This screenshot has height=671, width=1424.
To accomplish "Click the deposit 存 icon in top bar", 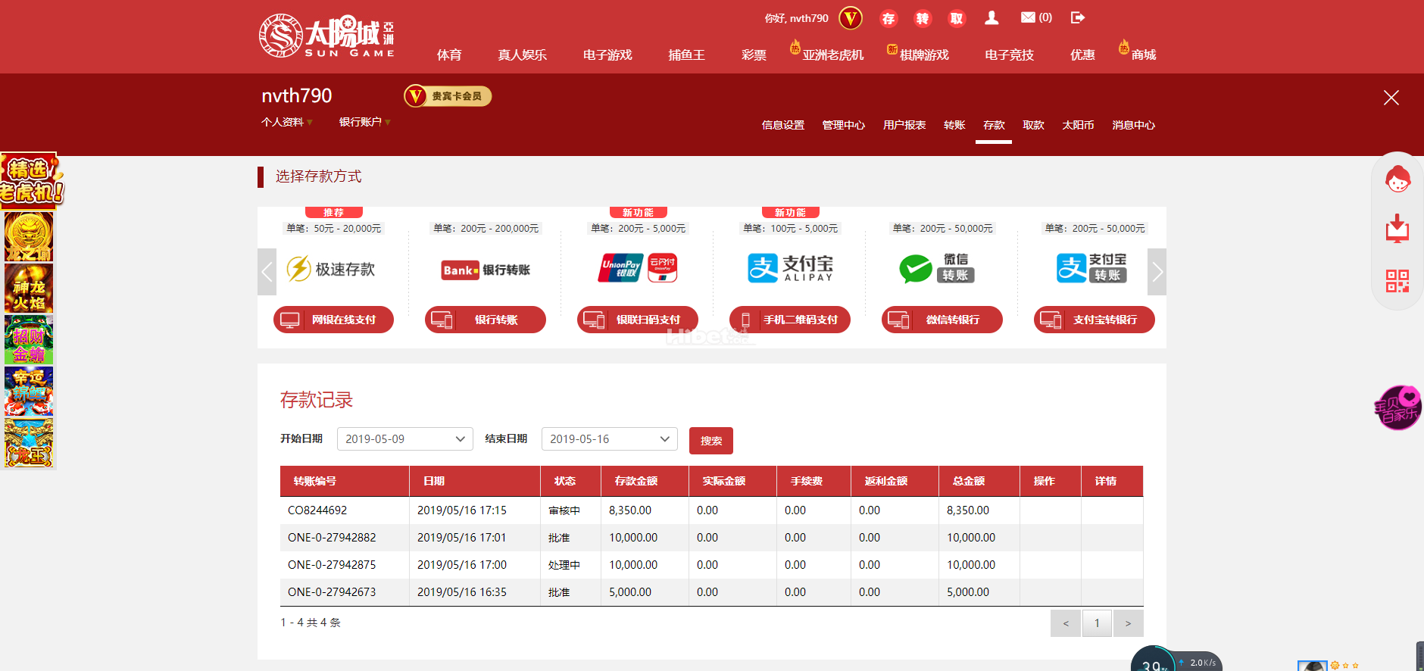I will (x=888, y=19).
